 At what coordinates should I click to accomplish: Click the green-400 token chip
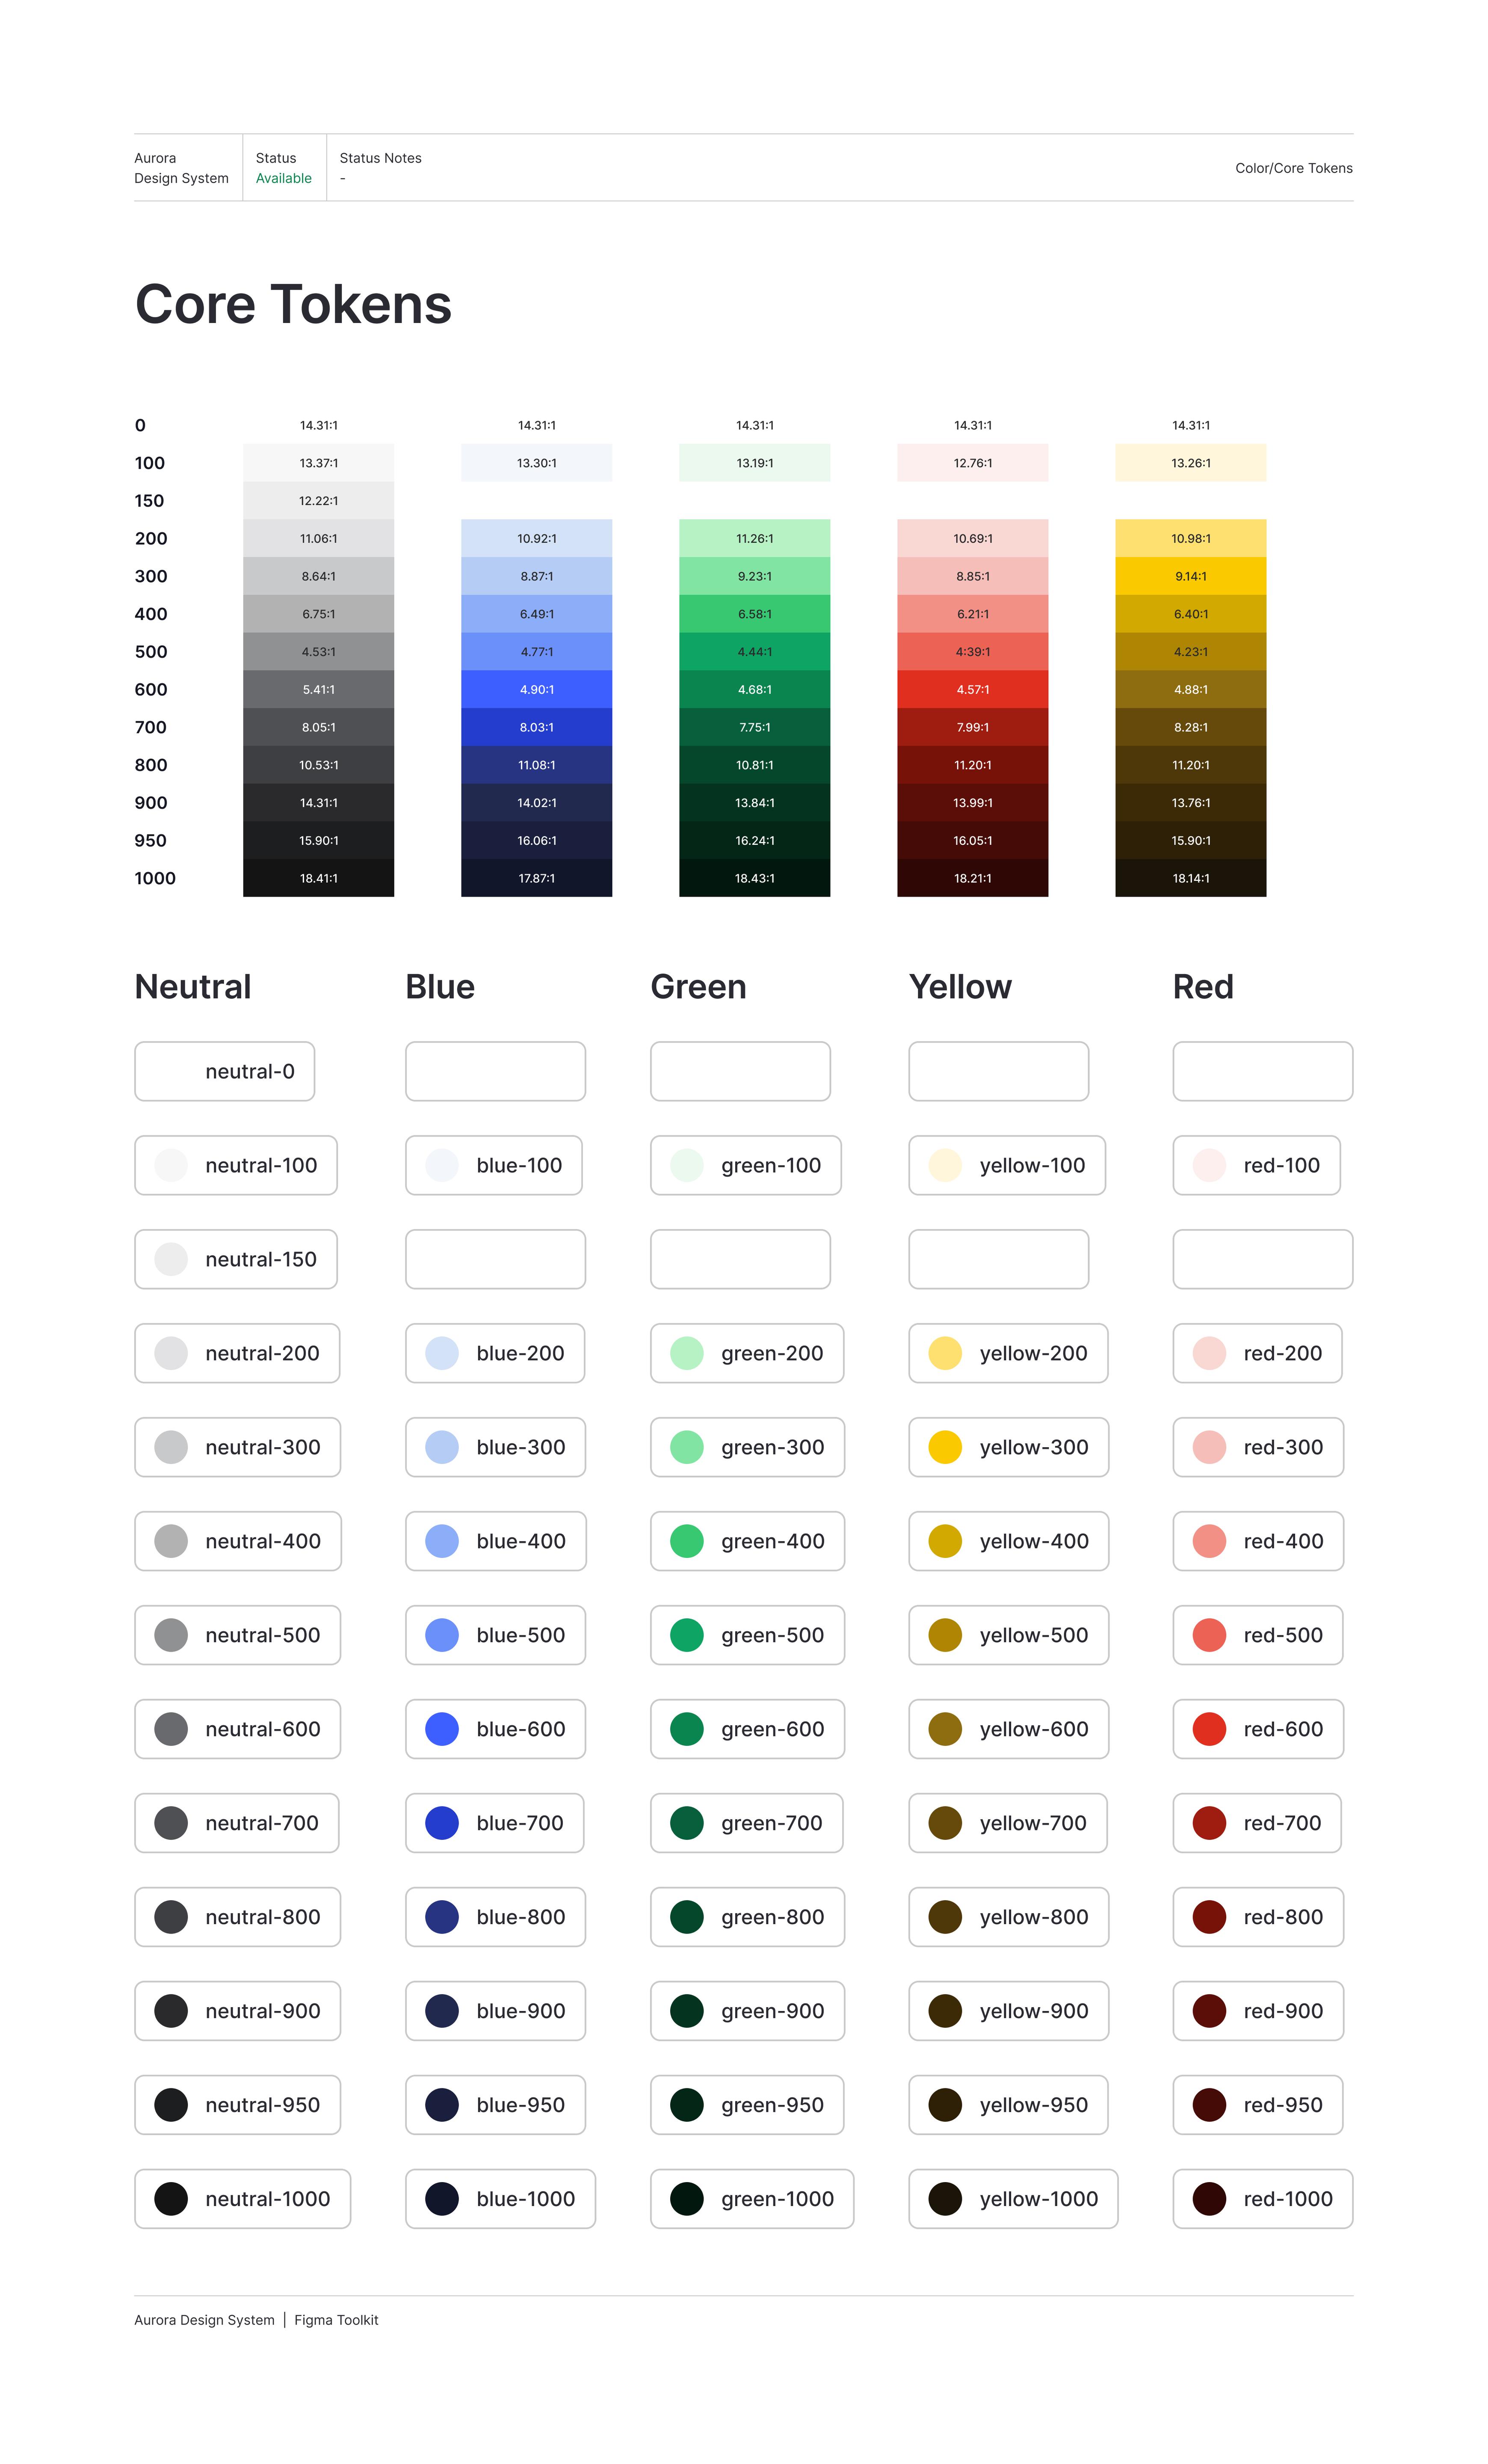747,1541
